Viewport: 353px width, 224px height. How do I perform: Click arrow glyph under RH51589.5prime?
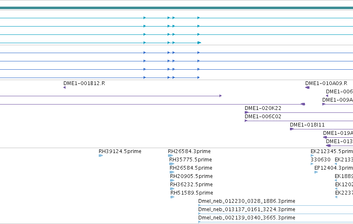point(173,197)
